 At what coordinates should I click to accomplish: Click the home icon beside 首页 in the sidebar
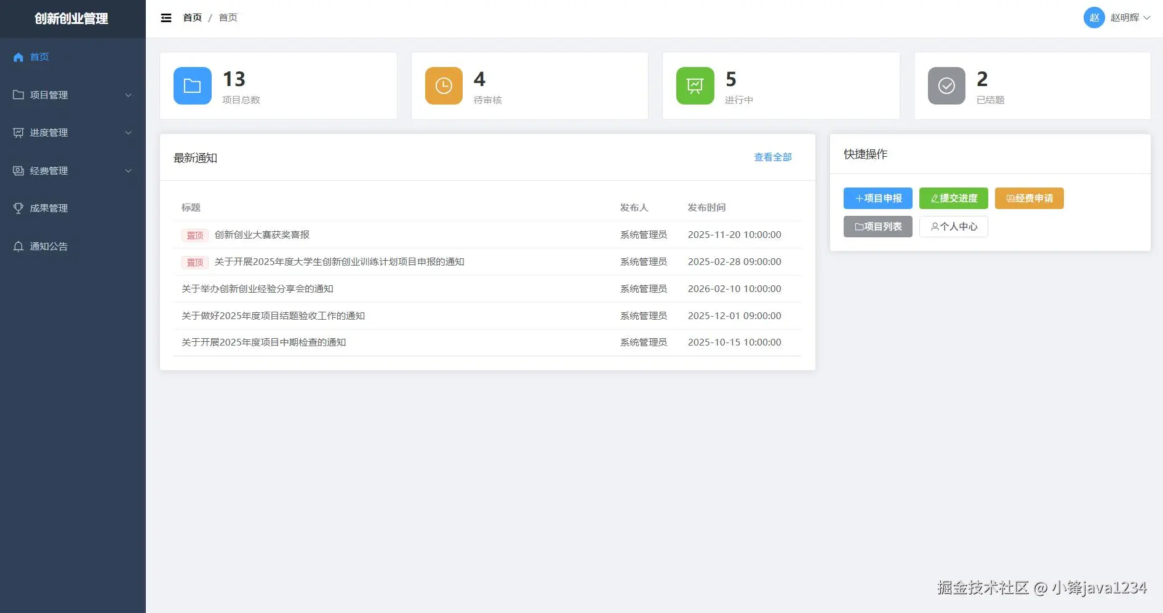tap(18, 57)
